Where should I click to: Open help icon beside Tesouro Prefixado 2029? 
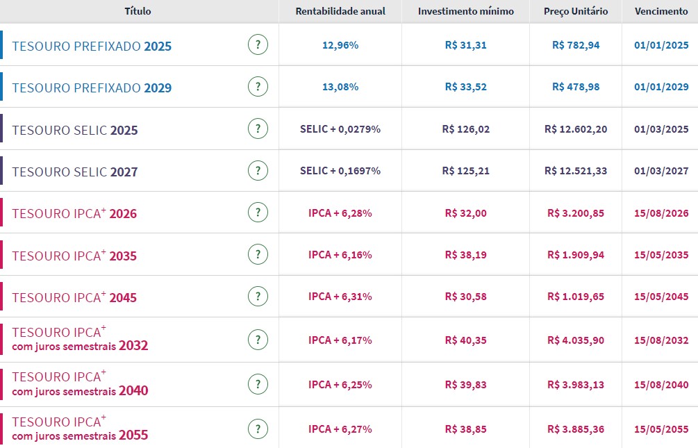pos(258,87)
